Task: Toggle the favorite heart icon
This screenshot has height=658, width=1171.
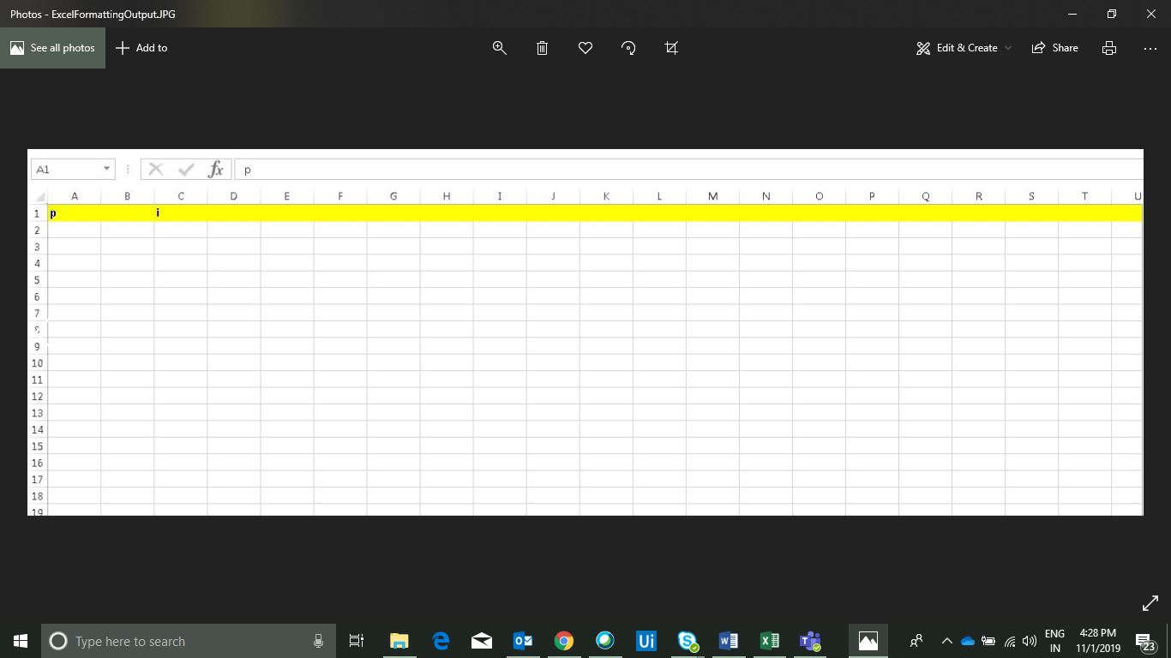Action: tap(585, 48)
